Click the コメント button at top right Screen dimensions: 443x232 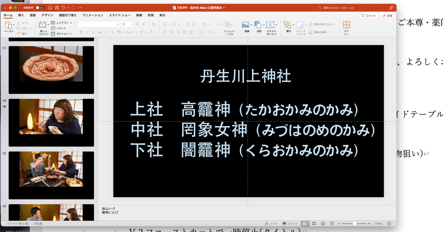(369, 16)
